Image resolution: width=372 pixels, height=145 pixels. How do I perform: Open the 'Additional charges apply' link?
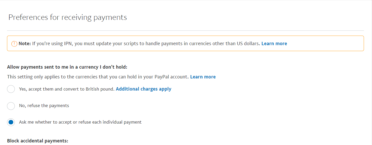tap(144, 89)
